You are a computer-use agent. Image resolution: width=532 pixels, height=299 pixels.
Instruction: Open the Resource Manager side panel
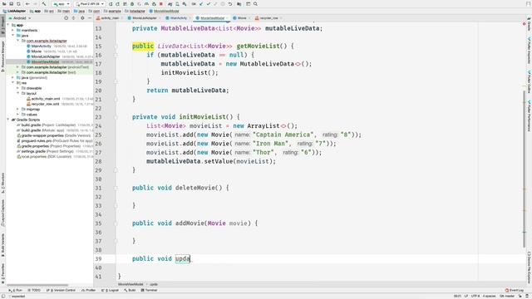point(2,56)
